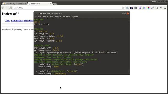Open the Ver menu in terminal
This screenshot has width=168, height=94.
pyautogui.click(x=52, y=17)
